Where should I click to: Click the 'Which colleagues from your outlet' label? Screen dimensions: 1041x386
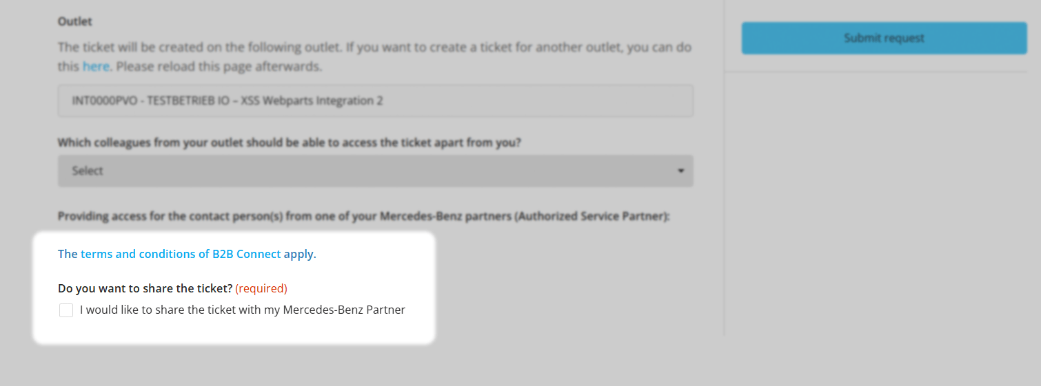(289, 142)
